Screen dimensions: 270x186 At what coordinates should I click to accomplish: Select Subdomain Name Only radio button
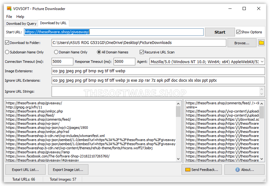7,52
